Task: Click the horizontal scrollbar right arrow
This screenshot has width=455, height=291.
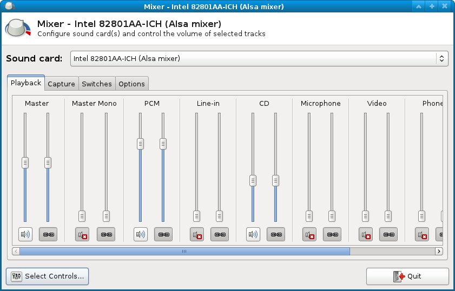Action: click(439, 252)
